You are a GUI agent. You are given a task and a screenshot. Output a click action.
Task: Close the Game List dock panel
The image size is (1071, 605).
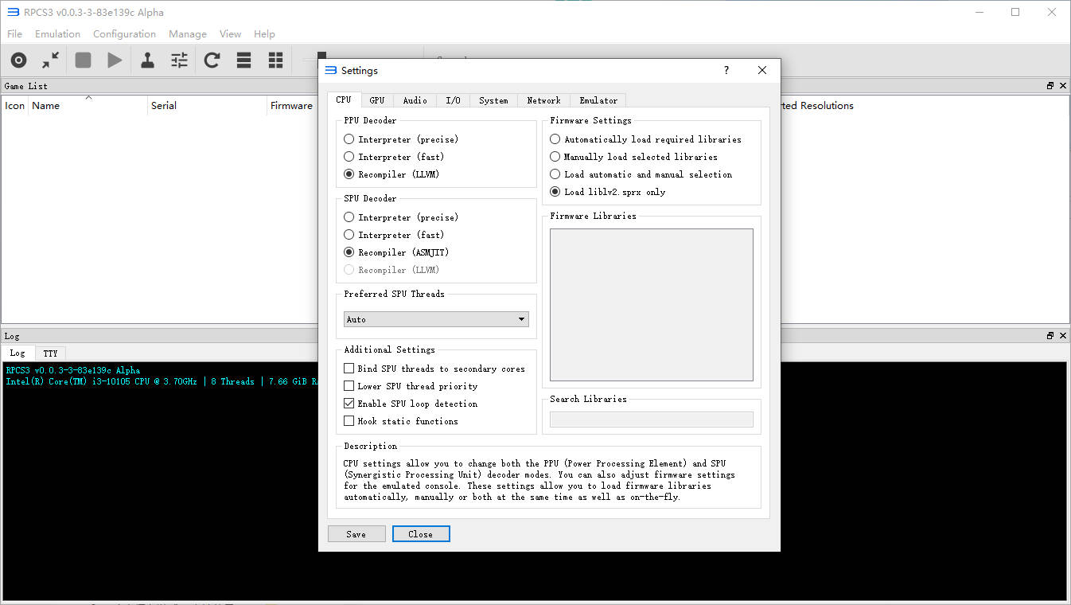pyautogui.click(x=1063, y=86)
